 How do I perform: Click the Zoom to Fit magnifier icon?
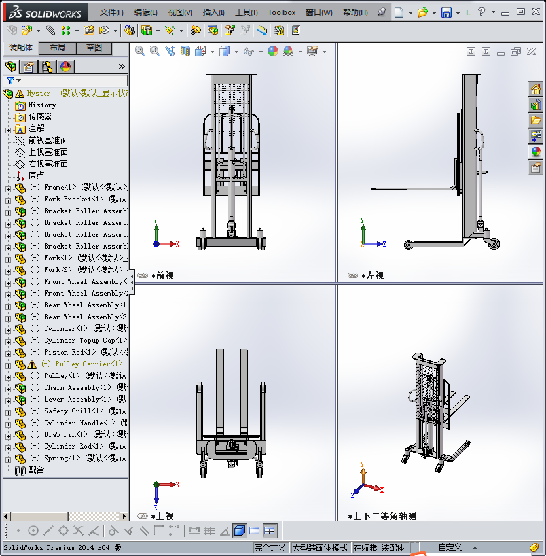point(140,52)
